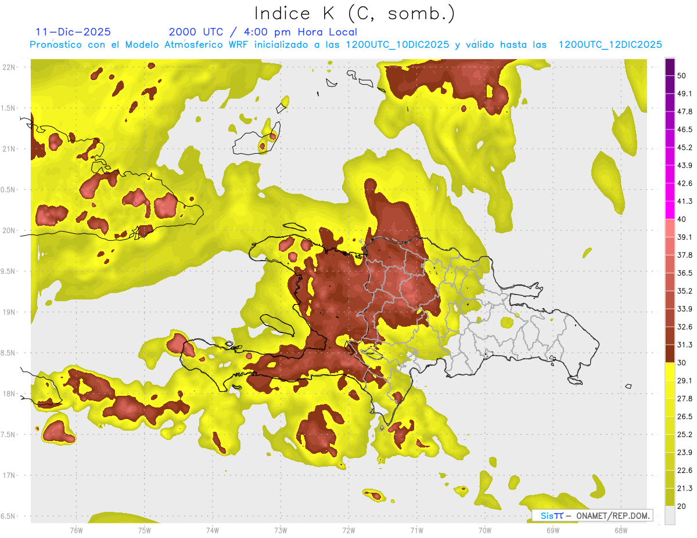Click the longitude label "70W"

(x=484, y=530)
